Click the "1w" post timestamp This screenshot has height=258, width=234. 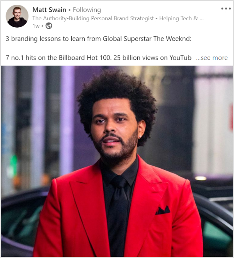click(36, 26)
